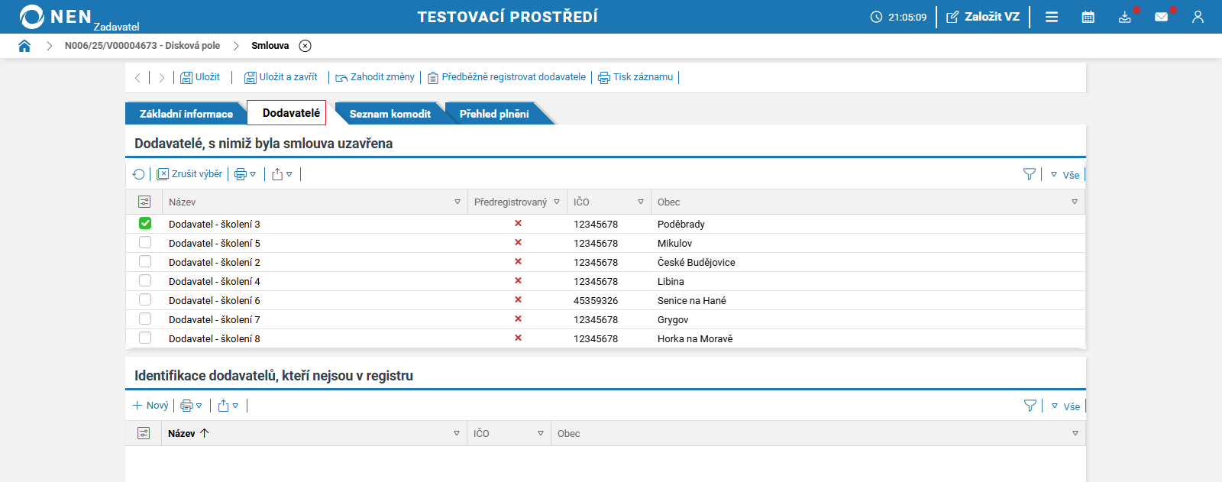Open the Předregistrovaný column filter arrow
Viewport: 1222px width, 482px height.
[x=557, y=202]
